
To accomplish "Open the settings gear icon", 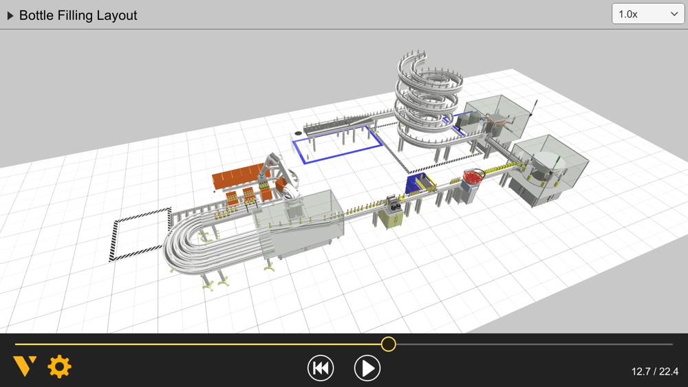I will [59, 366].
